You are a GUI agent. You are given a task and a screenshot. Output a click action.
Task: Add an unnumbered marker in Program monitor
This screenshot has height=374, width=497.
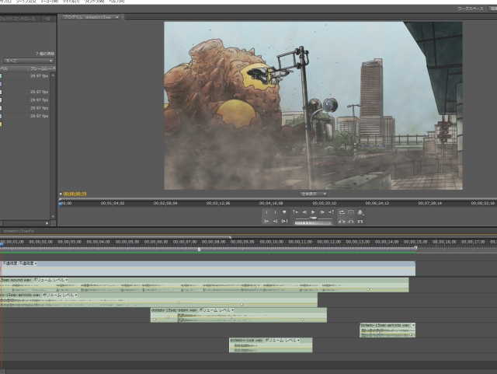pyautogui.click(x=284, y=211)
